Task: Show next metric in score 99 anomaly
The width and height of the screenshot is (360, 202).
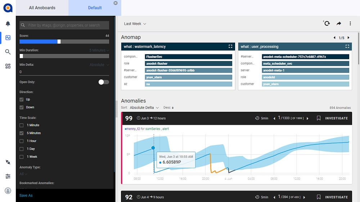Action: coord(308,118)
